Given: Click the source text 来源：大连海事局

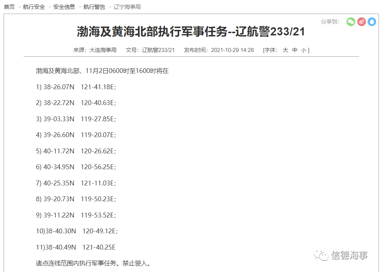Looking at the screenshot, I should (x=95, y=50).
